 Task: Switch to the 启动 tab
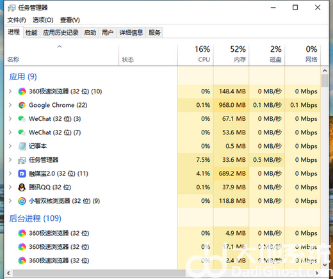click(90, 33)
